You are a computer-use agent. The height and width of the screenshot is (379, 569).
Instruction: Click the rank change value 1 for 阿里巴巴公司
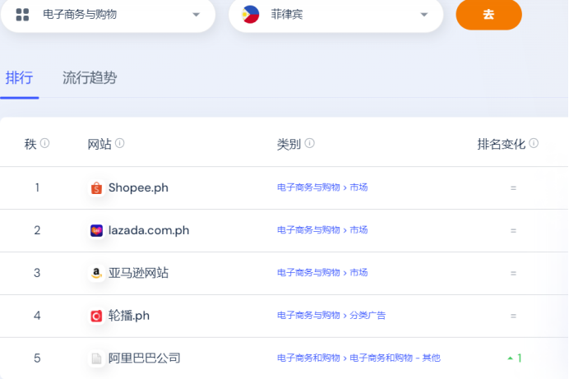click(x=520, y=358)
